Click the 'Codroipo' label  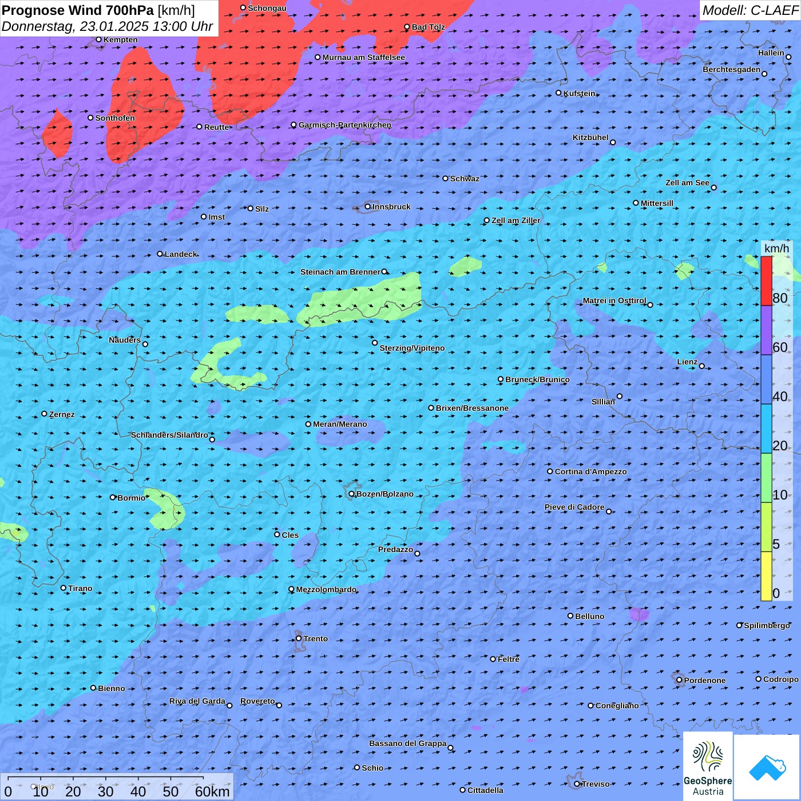(781, 679)
